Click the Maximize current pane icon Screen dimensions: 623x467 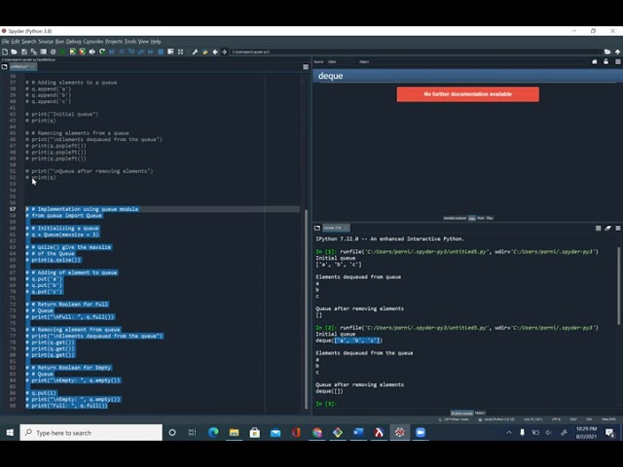tap(180, 52)
